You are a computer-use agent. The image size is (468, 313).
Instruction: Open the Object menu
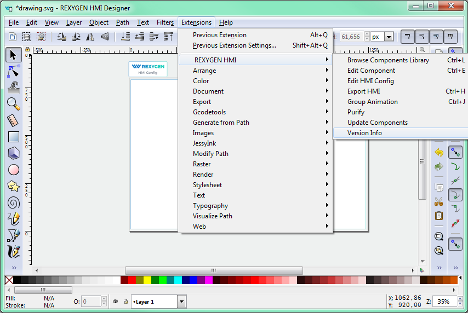99,22
